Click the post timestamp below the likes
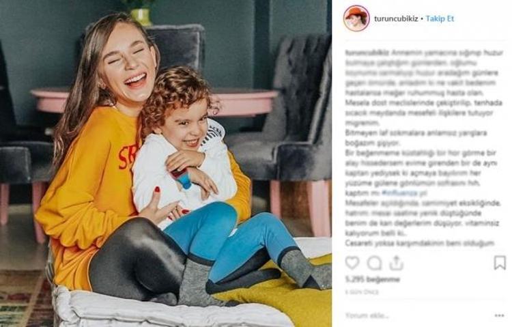Image resolution: width=512 pixels, height=327 pixels. pos(361,292)
